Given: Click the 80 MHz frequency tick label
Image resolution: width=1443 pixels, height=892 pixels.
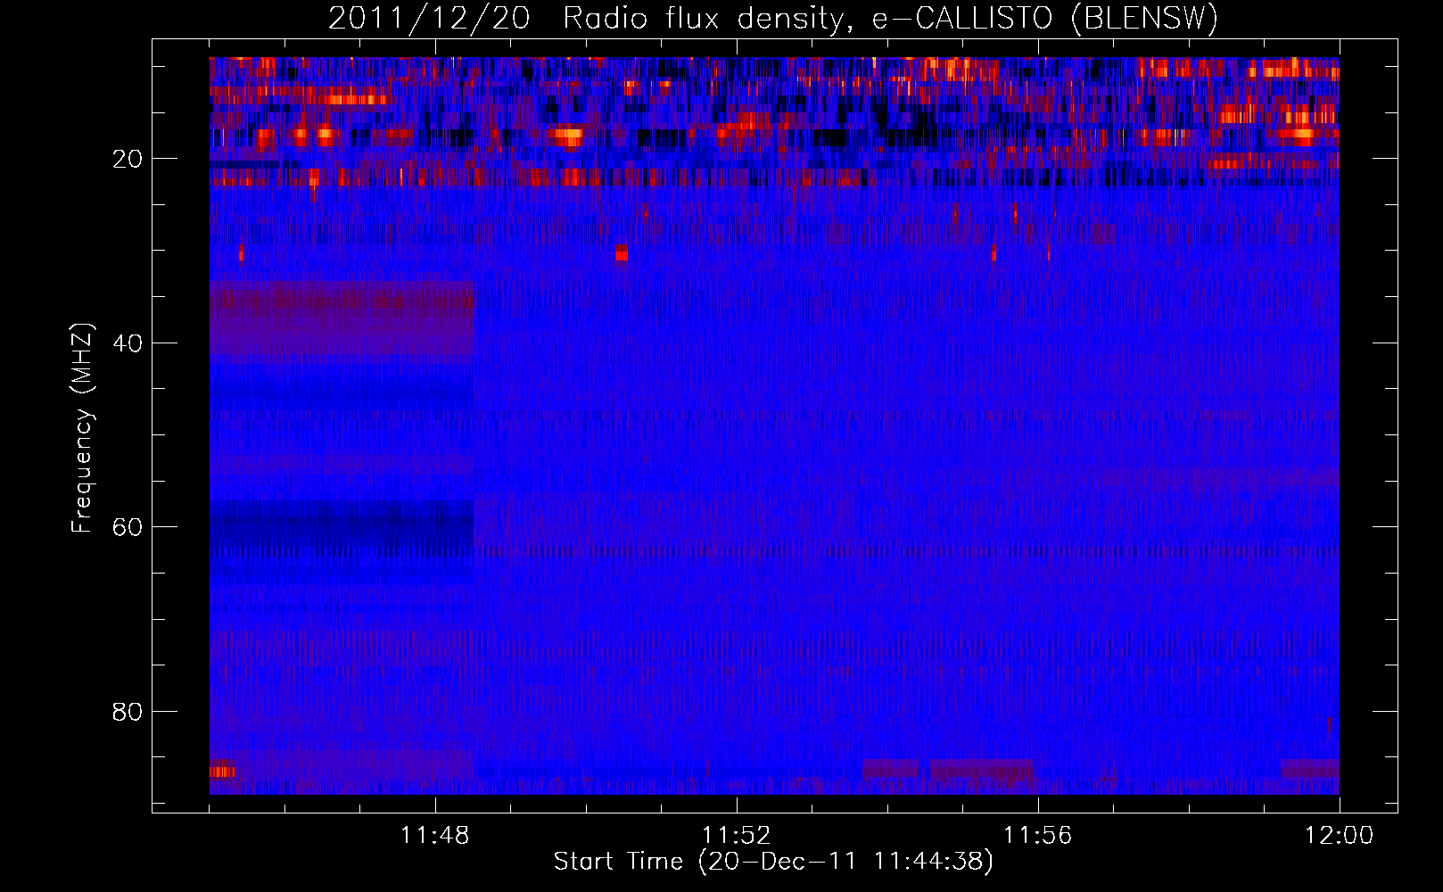Looking at the screenshot, I should (x=128, y=712).
